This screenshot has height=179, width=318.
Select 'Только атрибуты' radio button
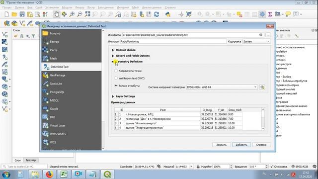tap(116, 86)
